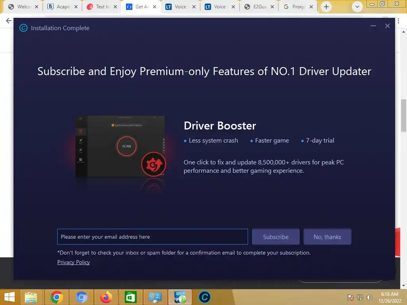
Task: Click the browser vertical scrollbar thumb
Action: coord(403,115)
